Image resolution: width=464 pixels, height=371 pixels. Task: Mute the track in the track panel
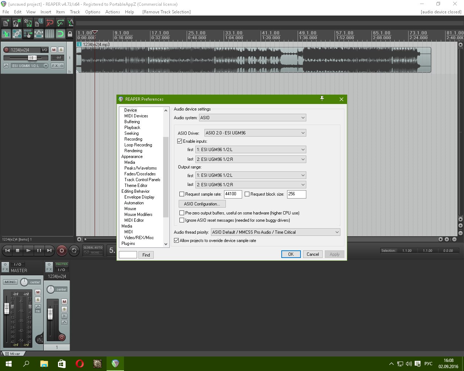coord(54,50)
